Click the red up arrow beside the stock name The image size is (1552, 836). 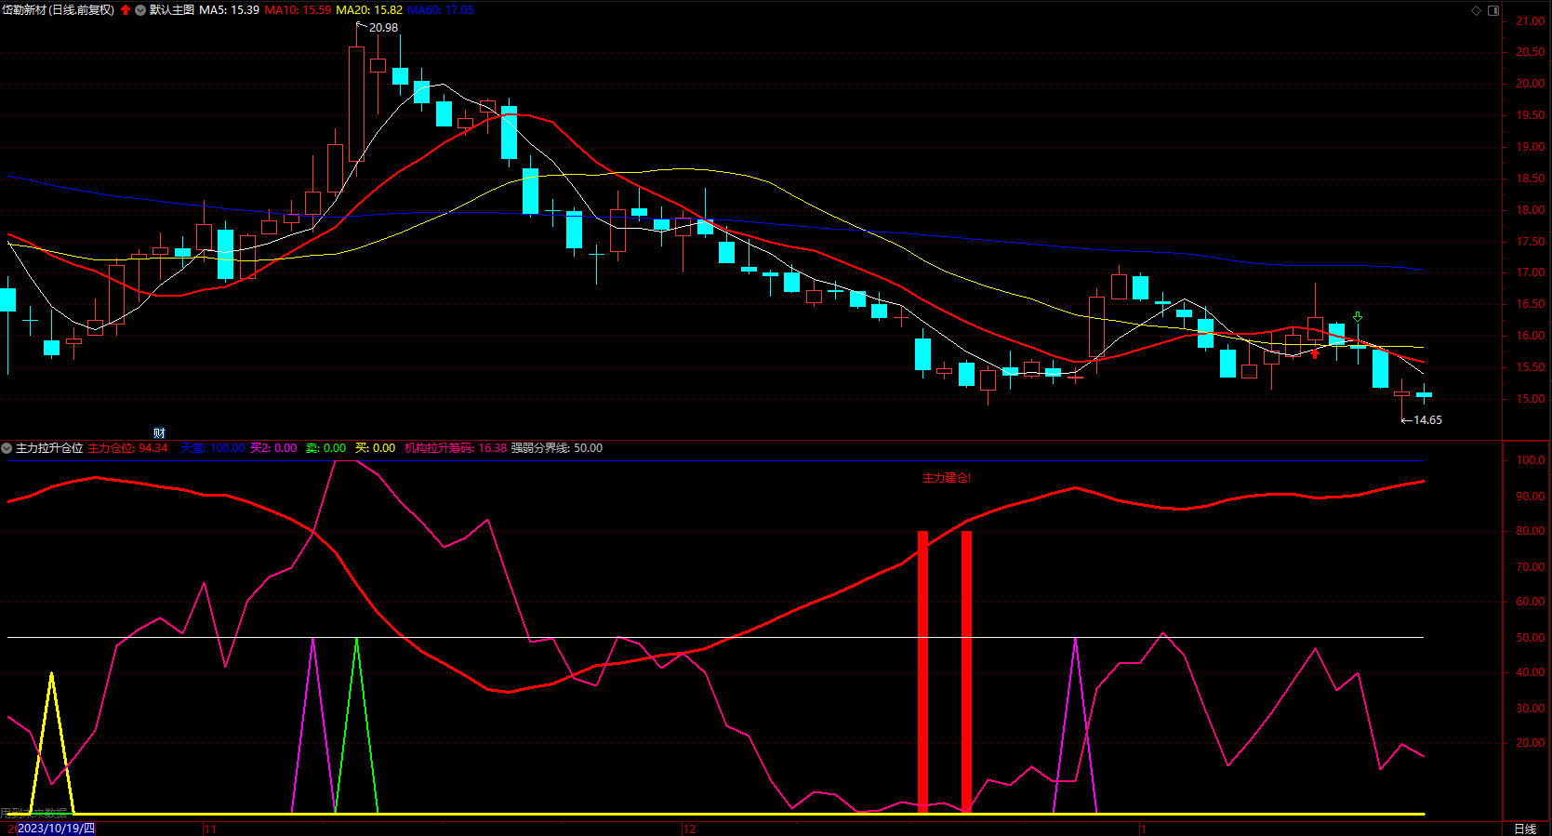click(126, 10)
